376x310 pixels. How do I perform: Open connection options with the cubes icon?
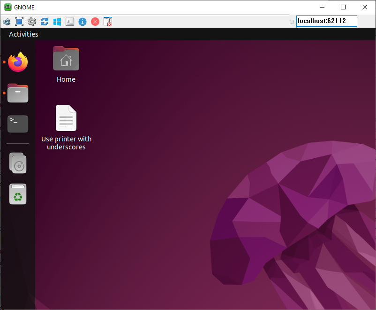[6, 22]
